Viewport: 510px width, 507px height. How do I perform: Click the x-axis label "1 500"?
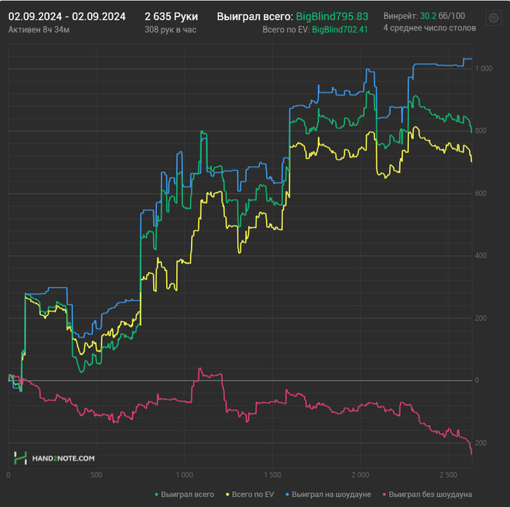click(x=272, y=475)
